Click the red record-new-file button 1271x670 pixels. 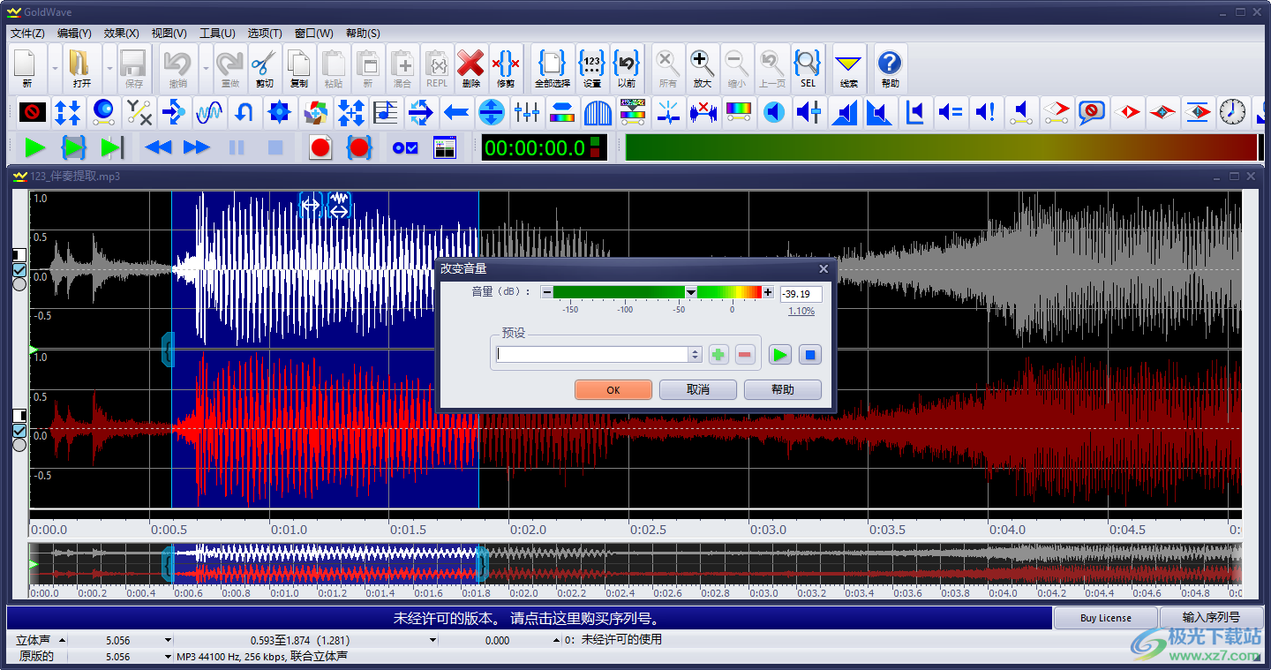(320, 147)
